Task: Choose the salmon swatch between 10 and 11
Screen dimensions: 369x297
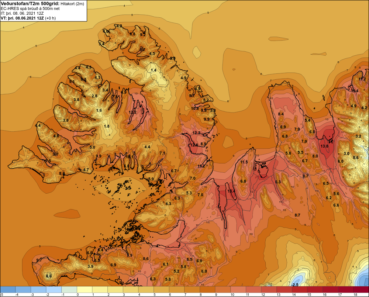Action: 238,290
